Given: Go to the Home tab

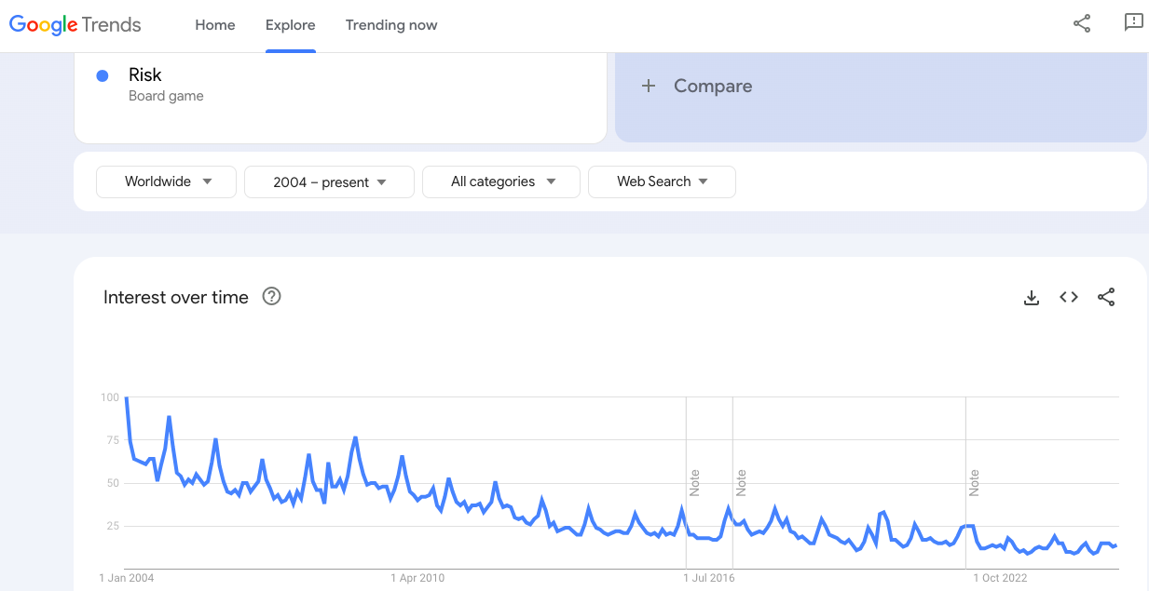Looking at the screenshot, I should click(215, 25).
